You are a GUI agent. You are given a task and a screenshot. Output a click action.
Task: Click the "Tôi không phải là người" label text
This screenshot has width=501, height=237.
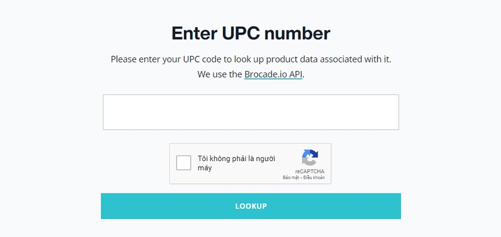click(x=236, y=159)
